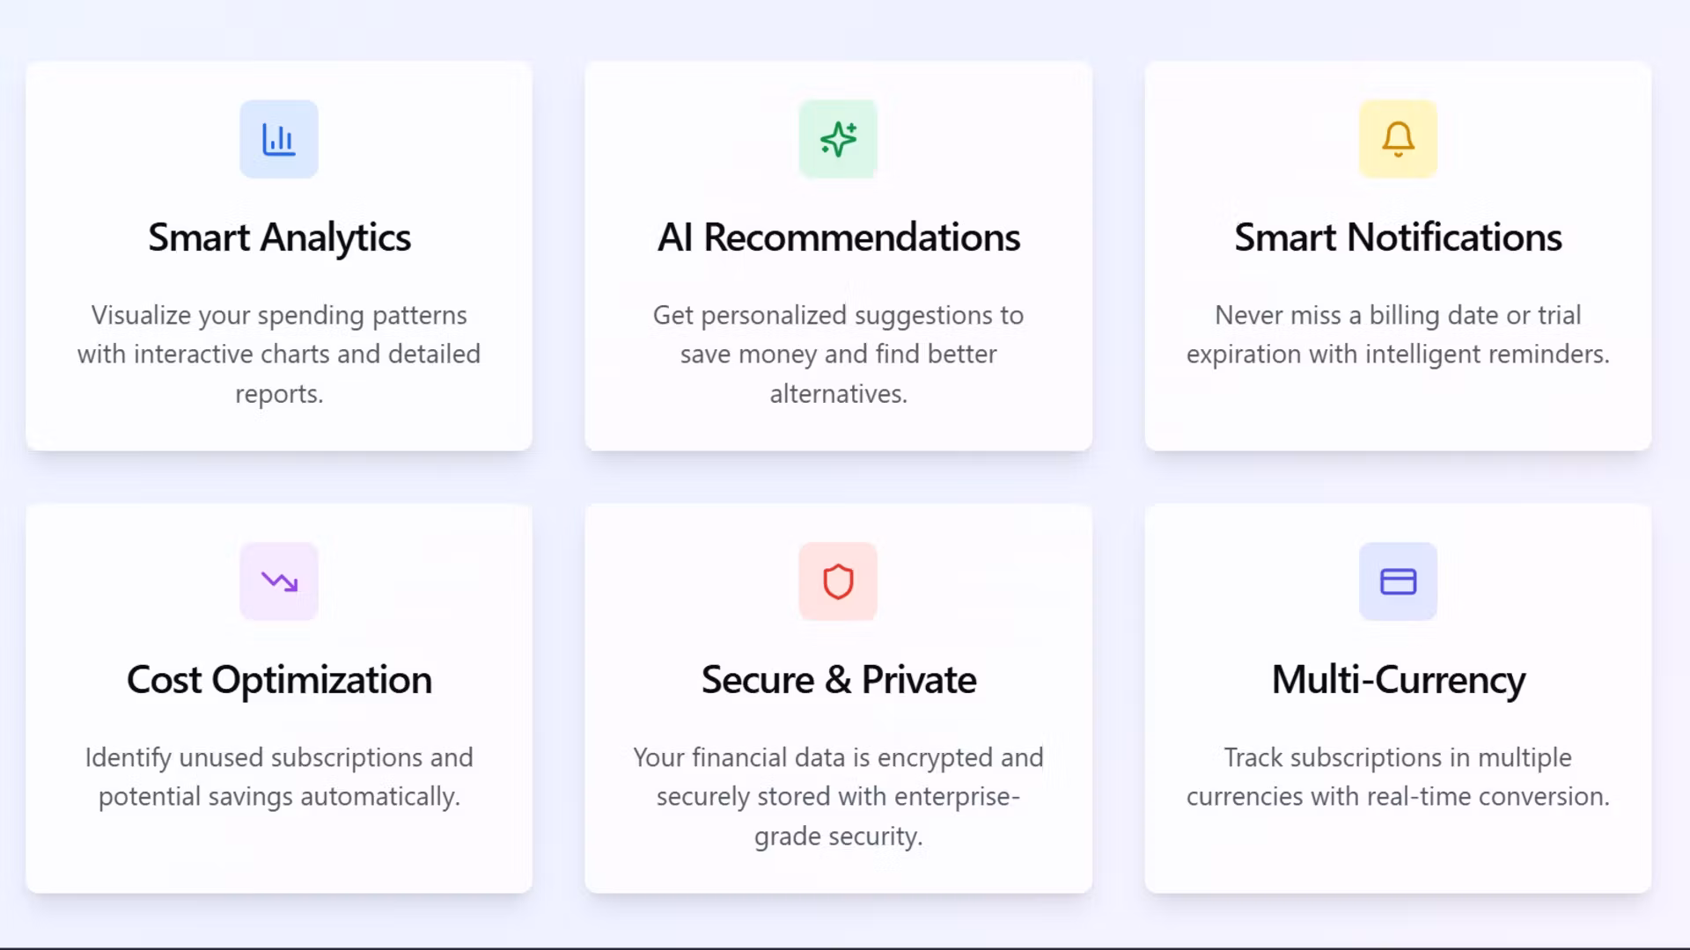
Task: Click the "Visualize your spending patterns" description
Action: point(279,354)
